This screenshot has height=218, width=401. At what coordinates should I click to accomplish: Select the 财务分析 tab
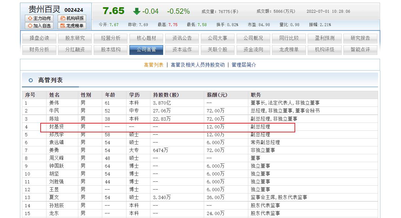39,50
